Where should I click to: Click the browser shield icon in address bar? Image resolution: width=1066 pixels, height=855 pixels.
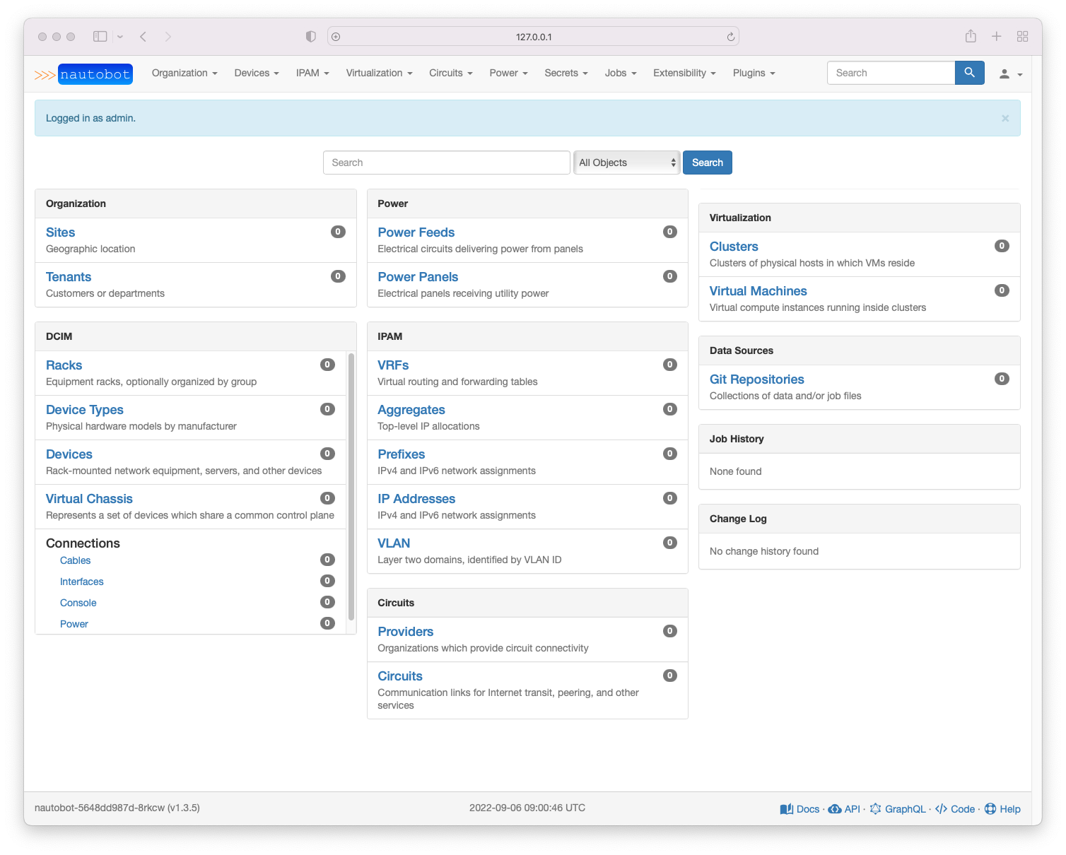click(x=311, y=36)
